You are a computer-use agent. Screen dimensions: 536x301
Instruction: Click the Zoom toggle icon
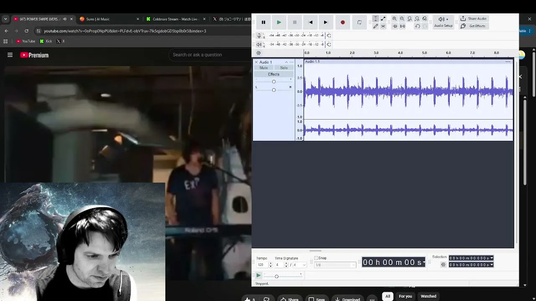[425, 19]
